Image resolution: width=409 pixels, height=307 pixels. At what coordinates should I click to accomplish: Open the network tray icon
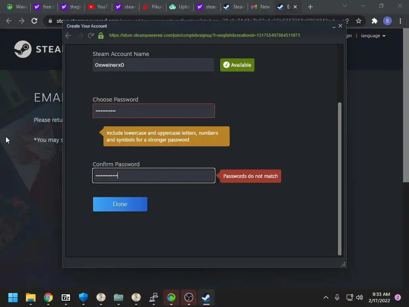click(x=349, y=297)
